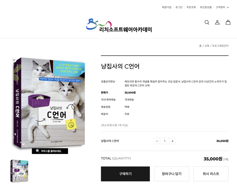Open the user account profile icon

(x=217, y=22)
